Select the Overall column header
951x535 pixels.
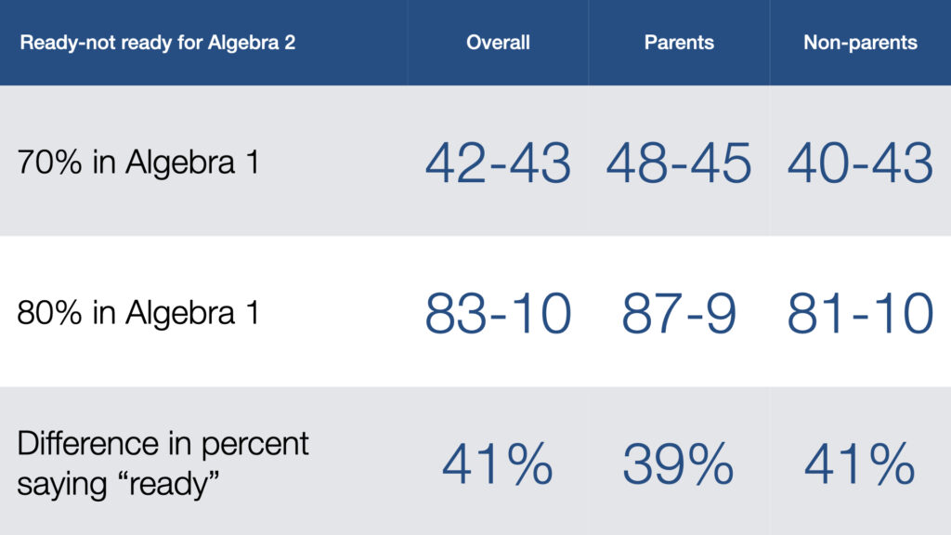pyautogui.click(x=498, y=43)
